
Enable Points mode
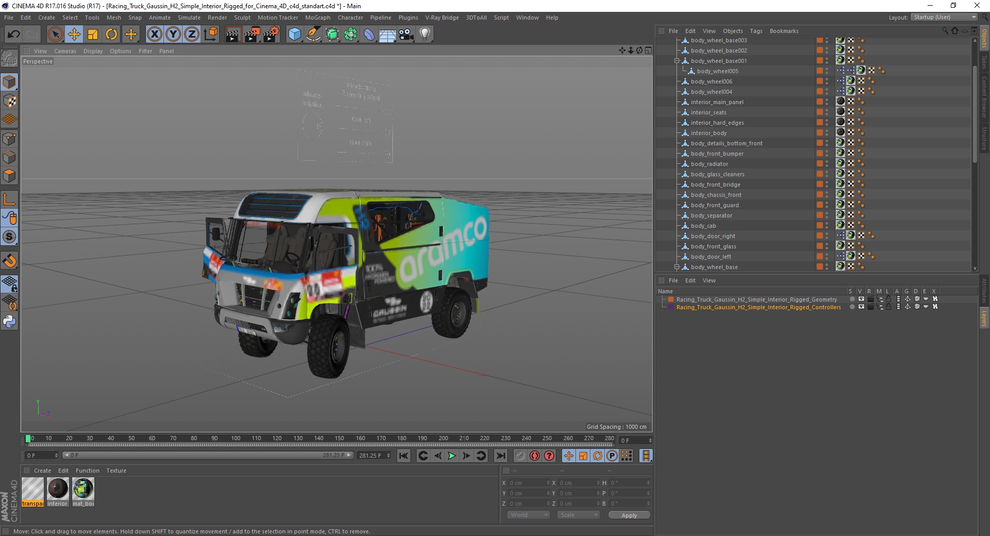[x=9, y=139]
